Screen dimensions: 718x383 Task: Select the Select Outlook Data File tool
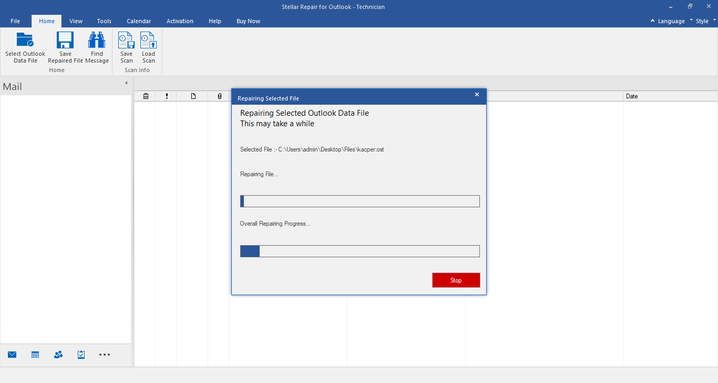(x=25, y=46)
